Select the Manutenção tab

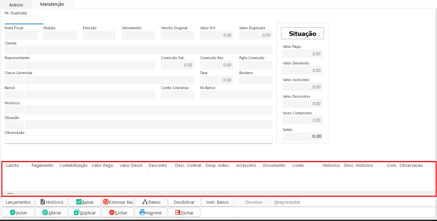(52, 4)
